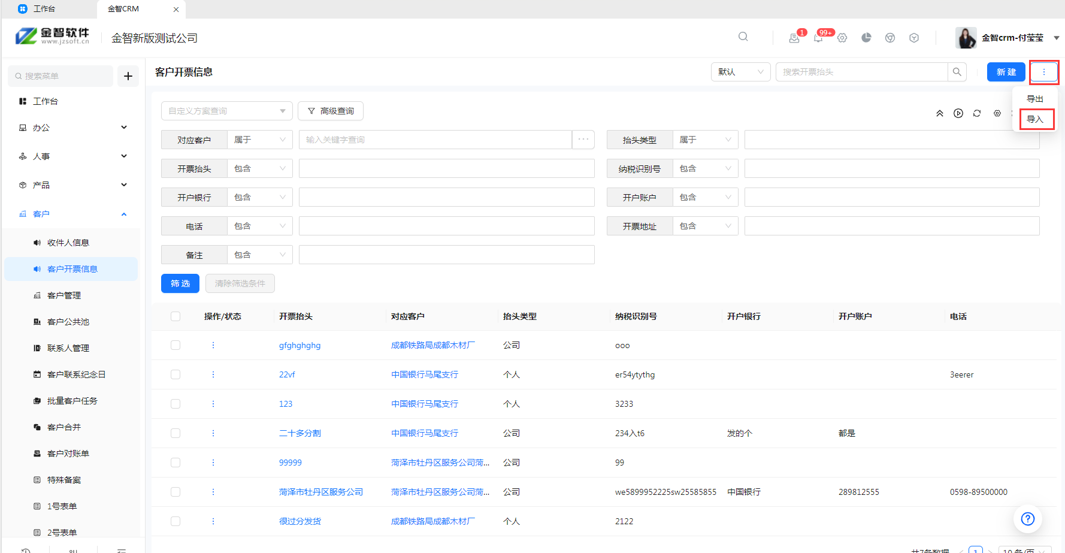Select 导出 from the more menu
Screen dimensions: 1065x553
pos(1036,99)
